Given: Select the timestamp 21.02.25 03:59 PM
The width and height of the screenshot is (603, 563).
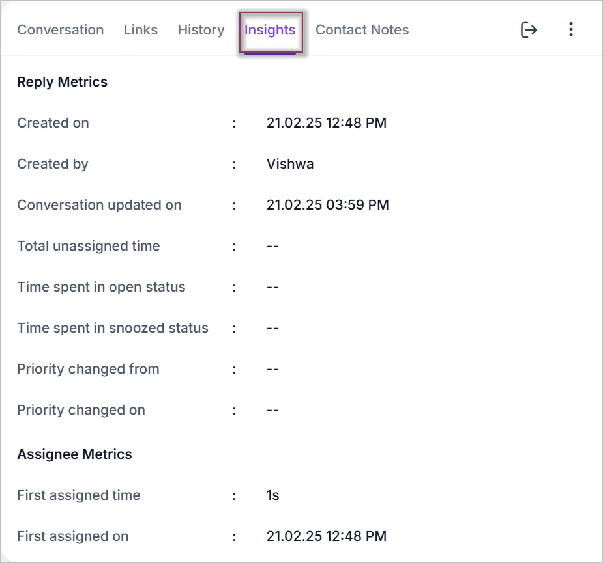Looking at the screenshot, I should tap(328, 204).
